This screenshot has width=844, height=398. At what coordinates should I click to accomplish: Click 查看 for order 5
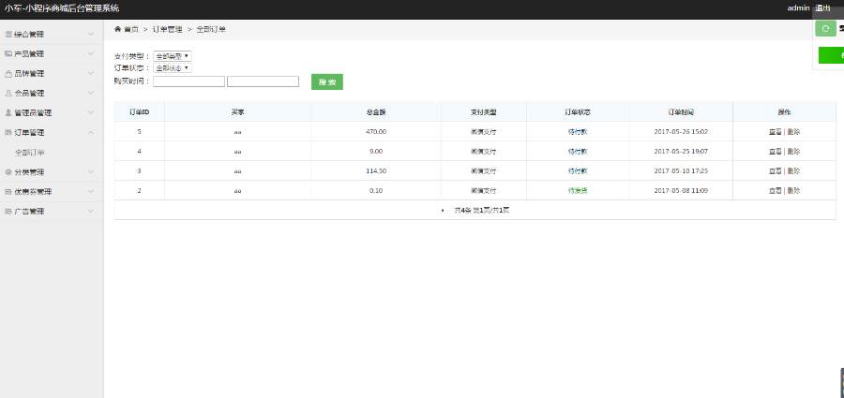pyautogui.click(x=776, y=132)
